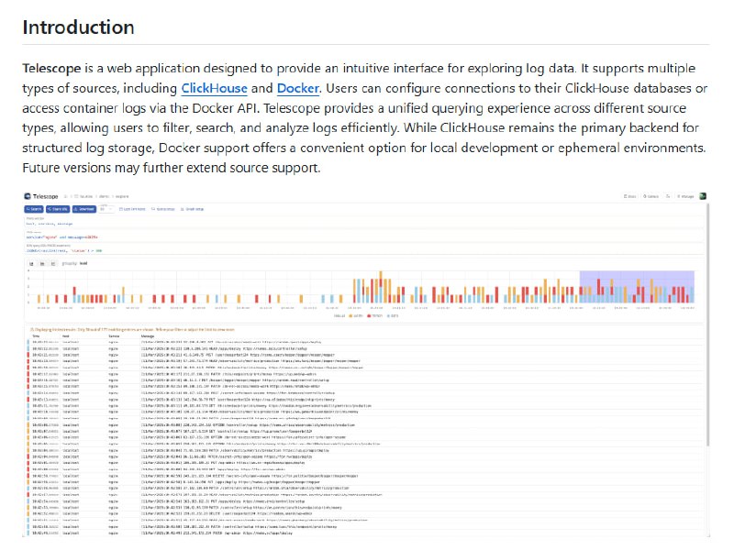Viewport: 734px width, 550px height.
Task: Select the second chart type icon
Action: coord(40,263)
